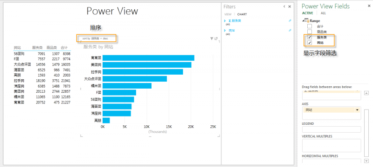Close the Filters pane

290,6
